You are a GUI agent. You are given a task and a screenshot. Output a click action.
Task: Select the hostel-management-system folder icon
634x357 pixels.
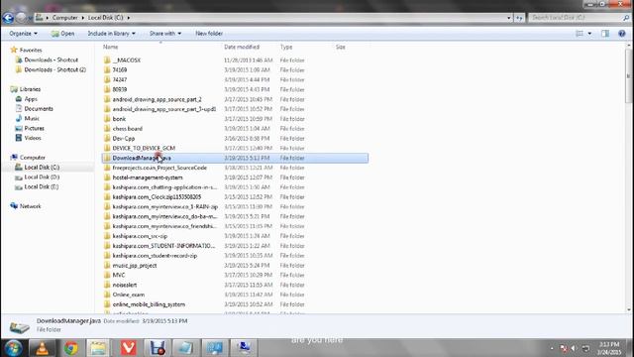point(107,178)
